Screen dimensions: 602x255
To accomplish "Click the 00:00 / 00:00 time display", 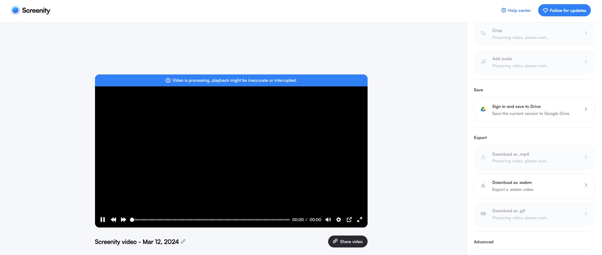I will point(307,219).
